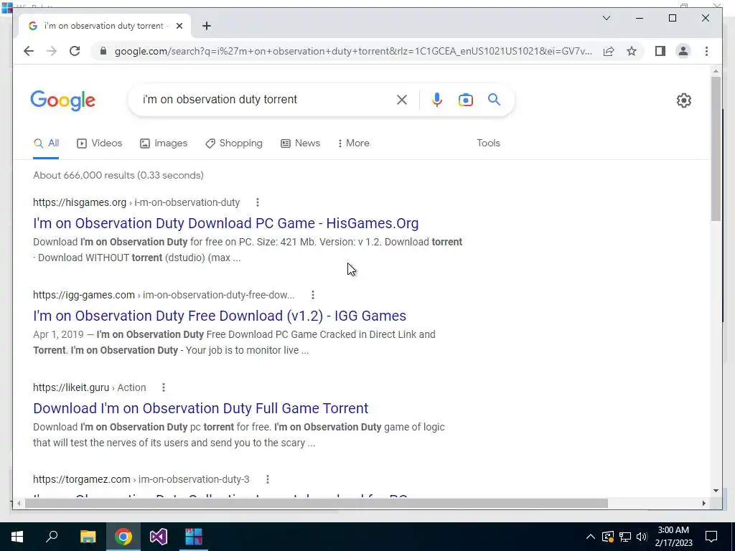Select the All results tab
The height and width of the screenshot is (551, 735).
click(x=46, y=143)
